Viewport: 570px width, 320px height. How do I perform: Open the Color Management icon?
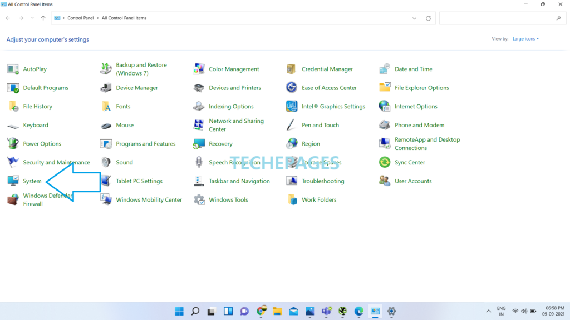[199, 69]
